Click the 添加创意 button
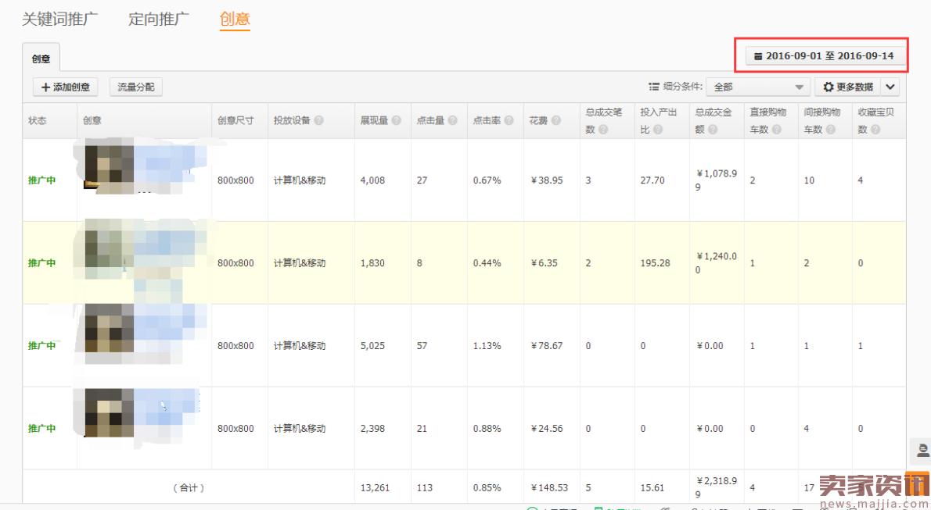Screen dimensions: 931x510 click(66, 87)
